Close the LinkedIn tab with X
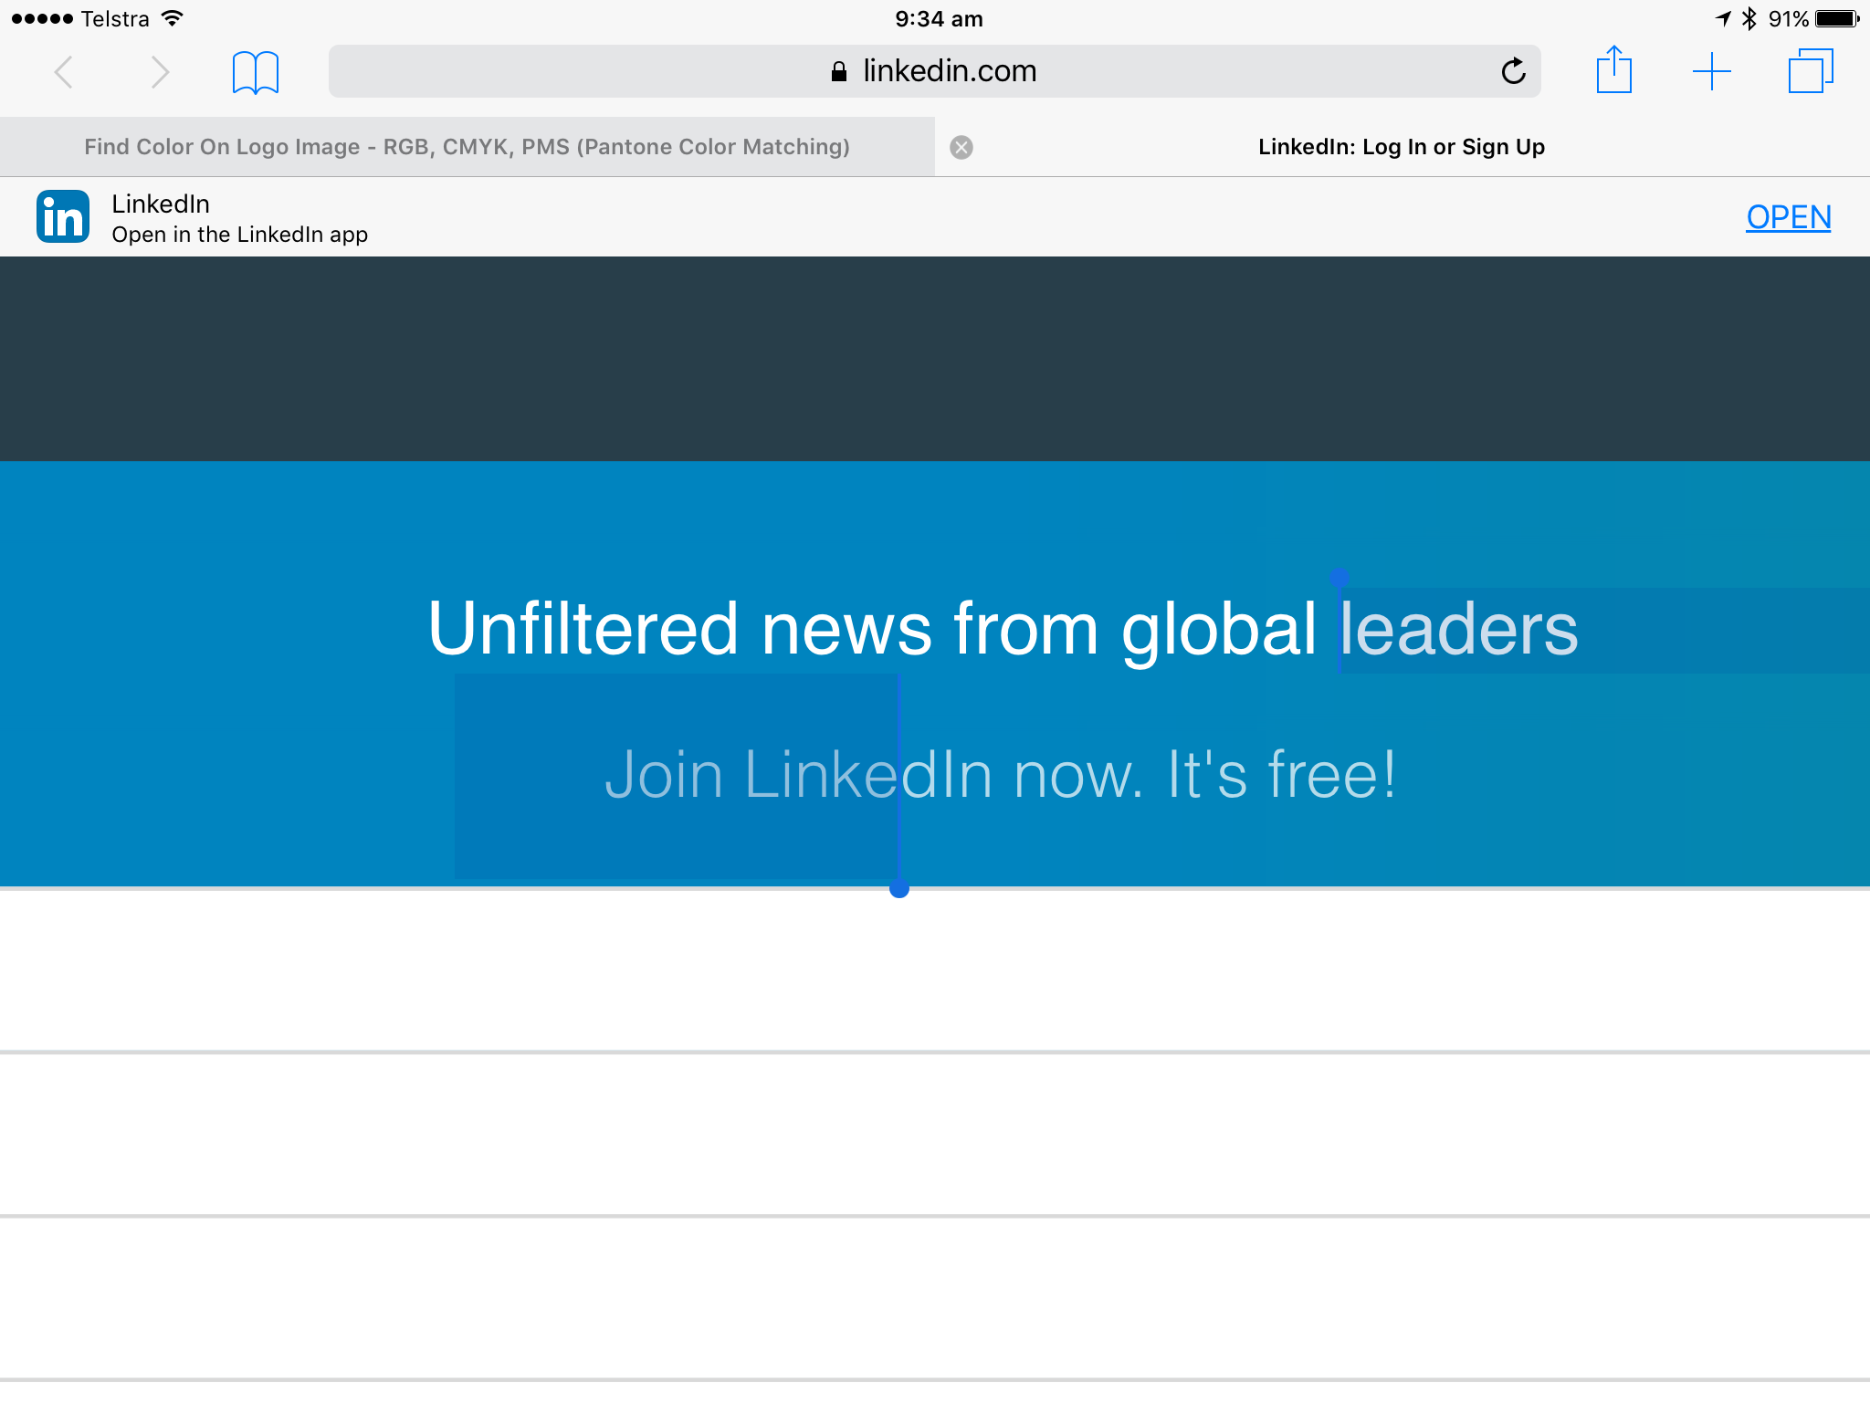The width and height of the screenshot is (1870, 1402). coord(961,147)
